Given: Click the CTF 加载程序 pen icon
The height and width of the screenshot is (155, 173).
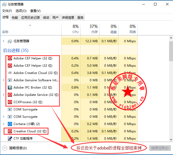Looking at the screenshot, I should [x=10, y=139].
